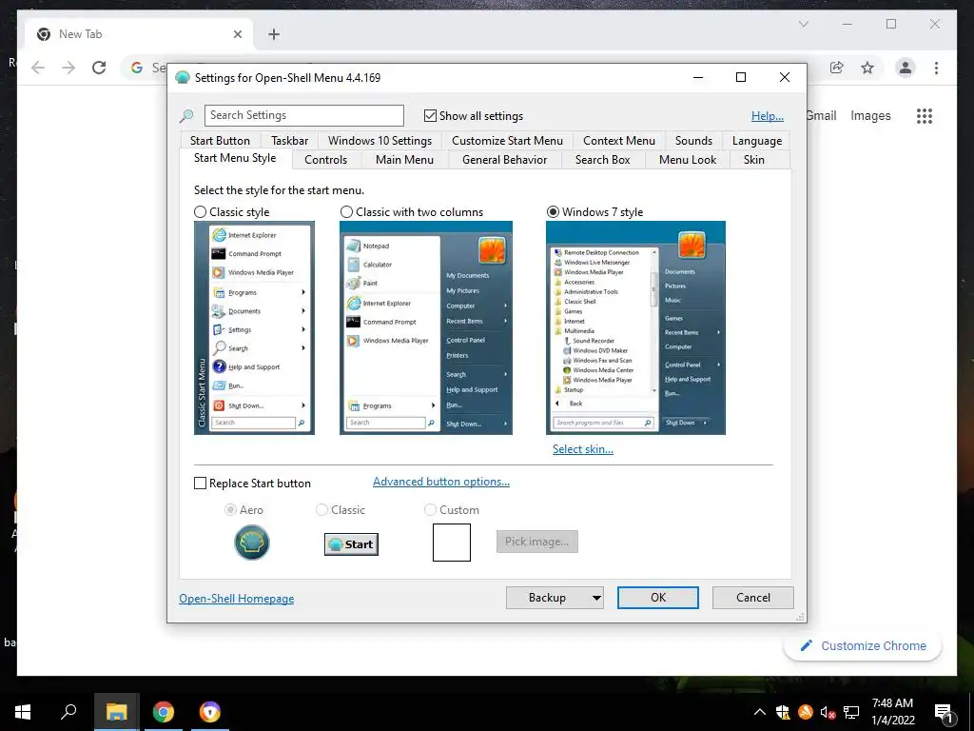Open taskbar search magnifier
Screen dimensions: 974x731
pyautogui.click(x=68, y=712)
